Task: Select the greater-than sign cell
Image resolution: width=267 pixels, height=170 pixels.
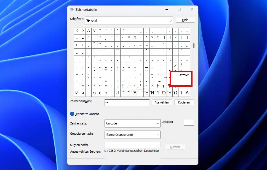Action: tap(83, 31)
